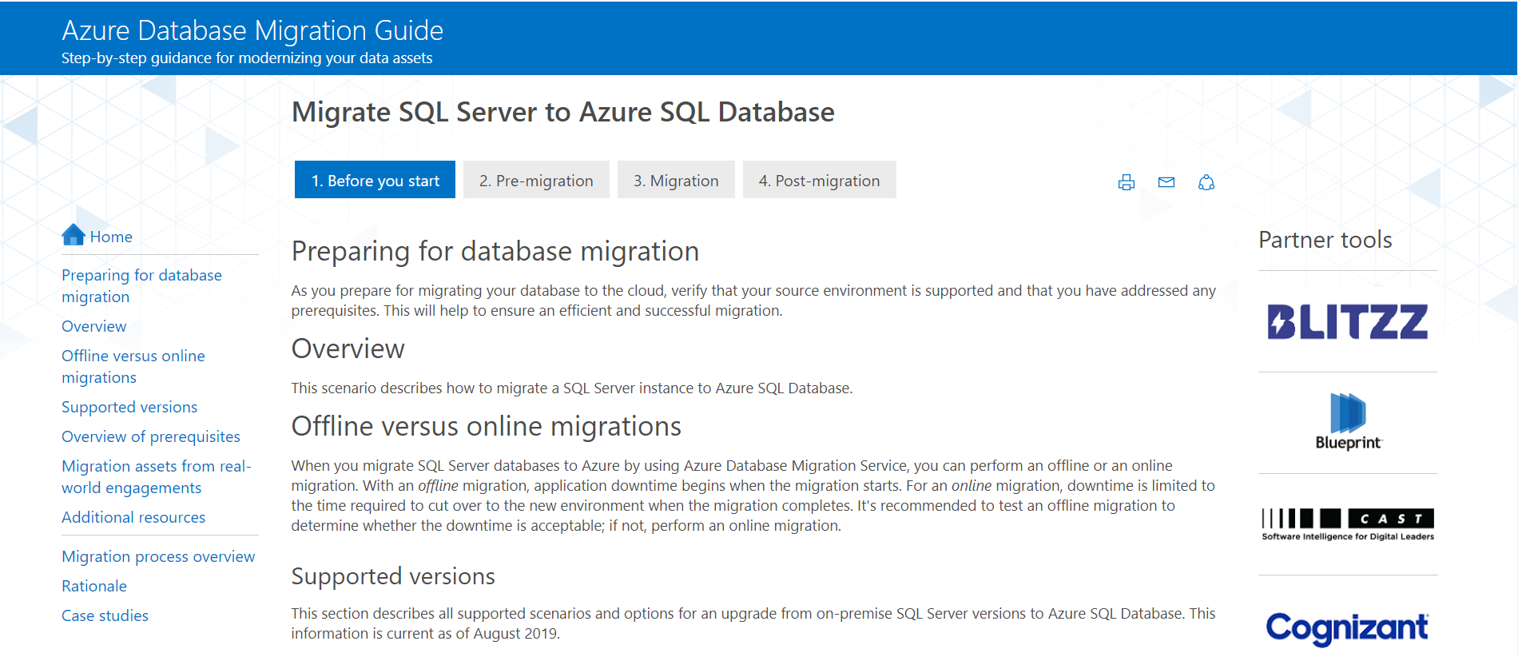Navigate to 'Supported versions' in sidebar
Image resolution: width=1518 pixels, height=657 pixels.
tap(129, 407)
